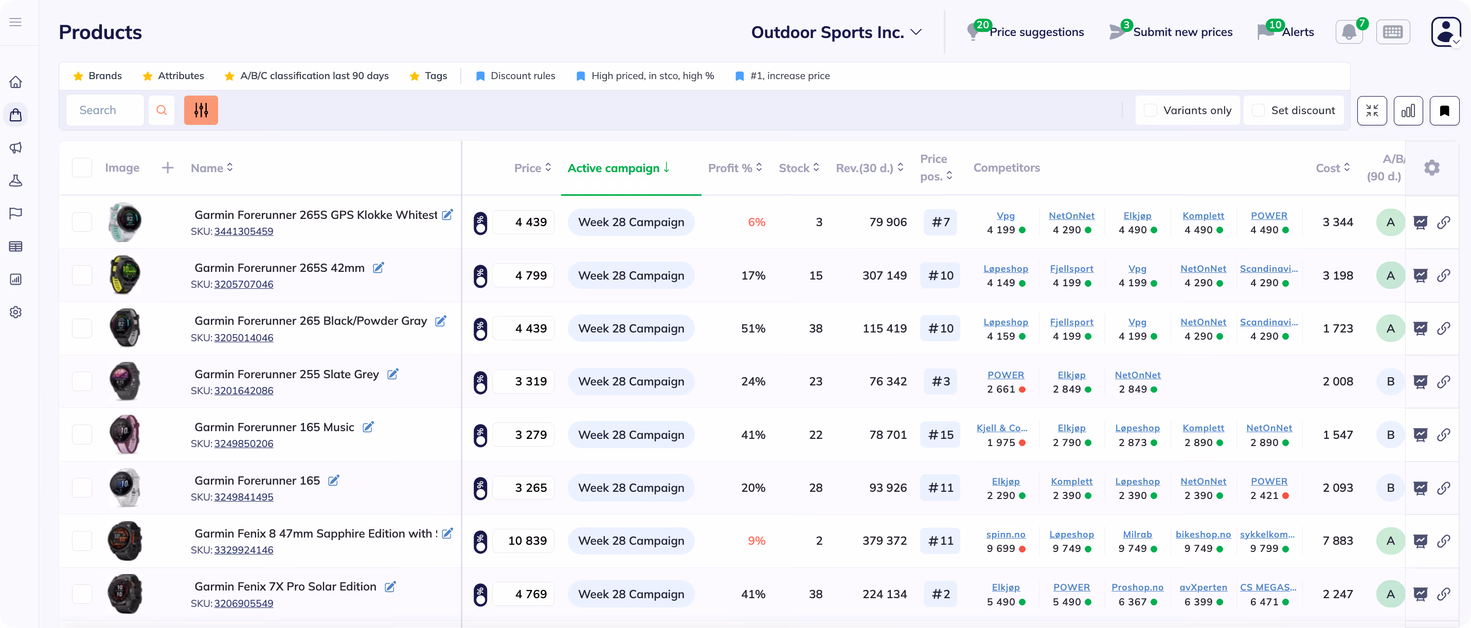Sort by Name column
The width and height of the screenshot is (1471, 628).
pyautogui.click(x=212, y=168)
